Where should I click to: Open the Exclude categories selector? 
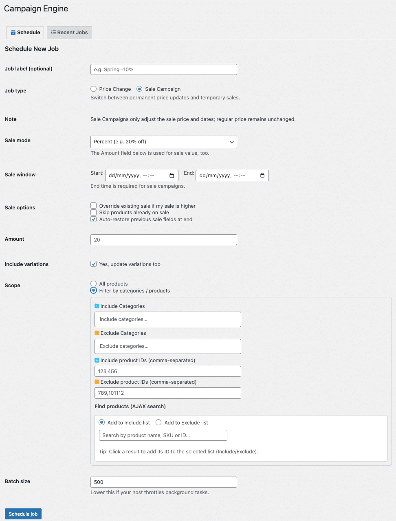tap(167, 346)
